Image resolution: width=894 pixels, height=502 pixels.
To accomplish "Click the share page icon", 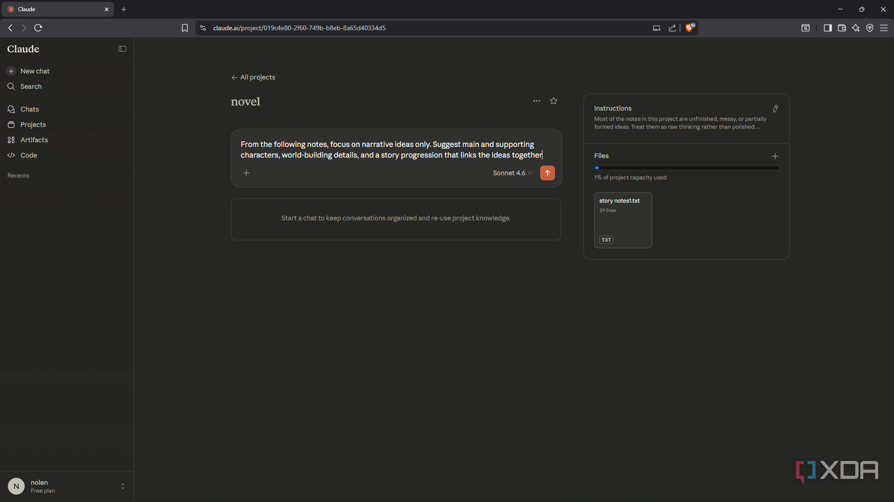I will coord(672,28).
